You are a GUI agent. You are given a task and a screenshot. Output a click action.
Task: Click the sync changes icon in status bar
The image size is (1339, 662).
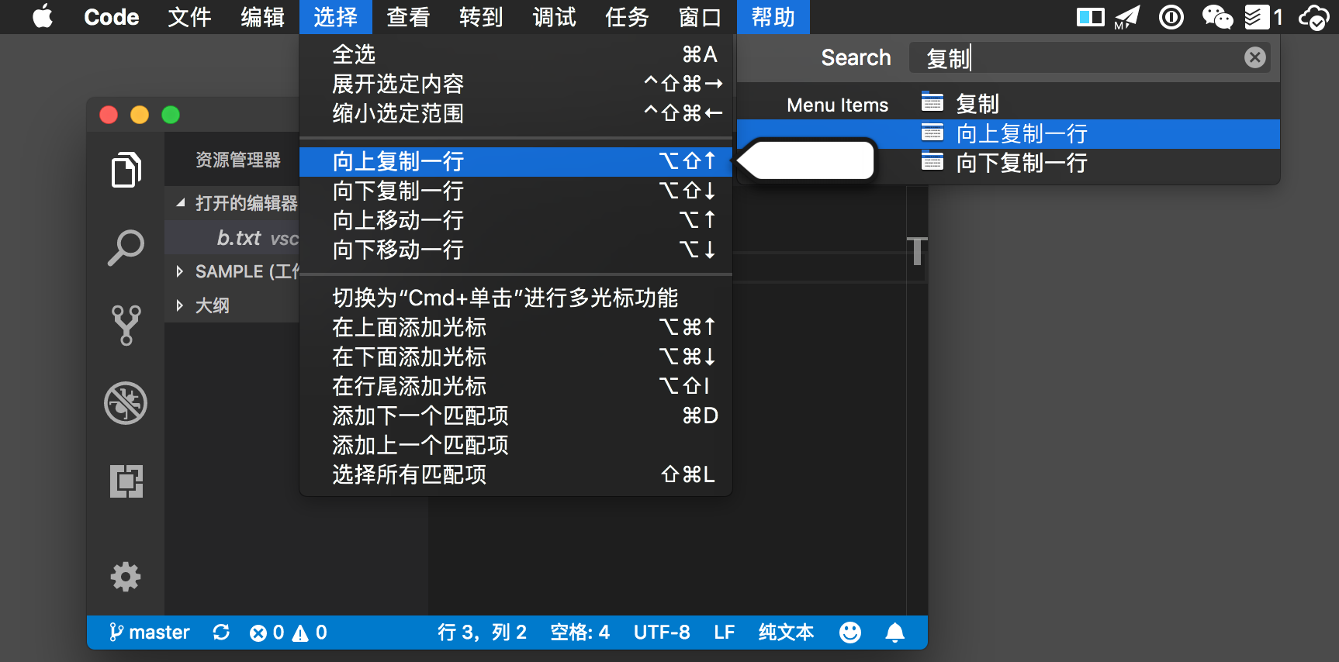click(x=221, y=633)
